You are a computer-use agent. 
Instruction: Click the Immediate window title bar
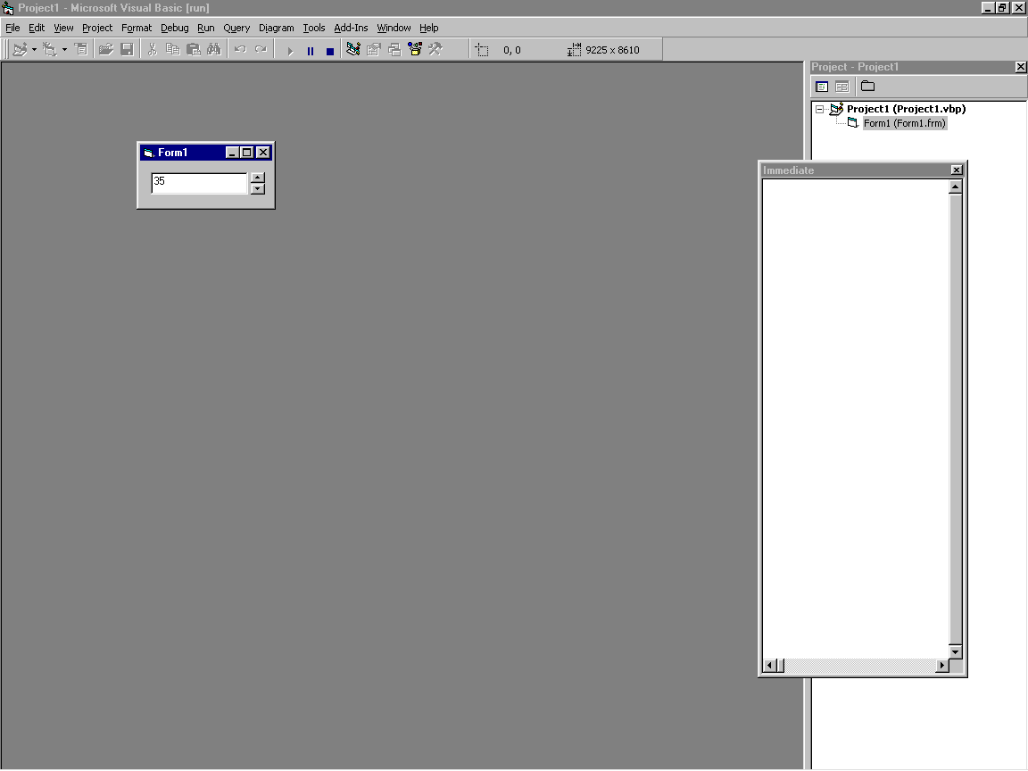pyautogui.click(x=862, y=170)
